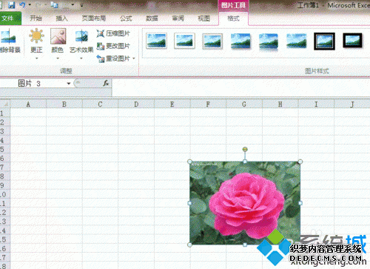Screen dimensions: 370x269
Task: Click the Undo arrow icon
Action: point(22,4)
